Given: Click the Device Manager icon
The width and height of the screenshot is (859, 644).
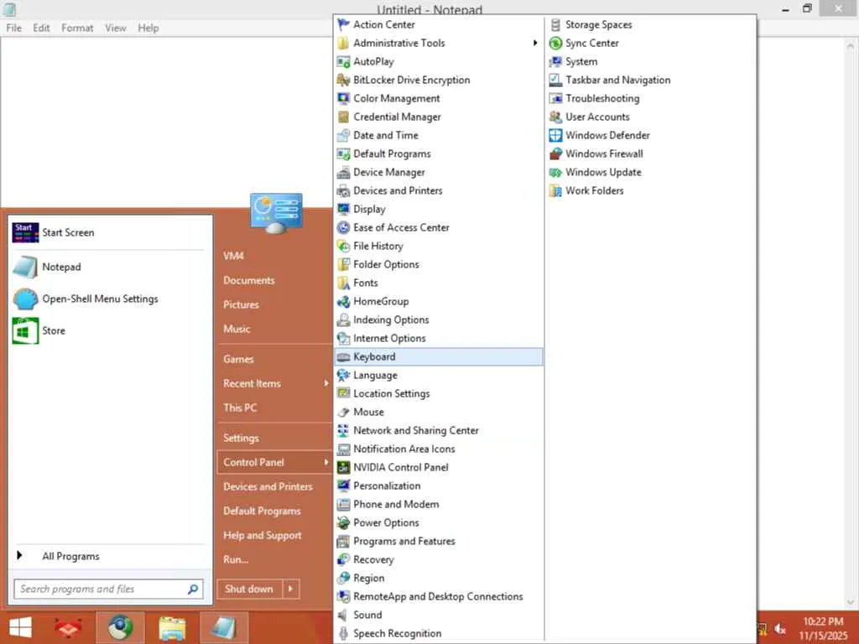Looking at the screenshot, I should (343, 173).
